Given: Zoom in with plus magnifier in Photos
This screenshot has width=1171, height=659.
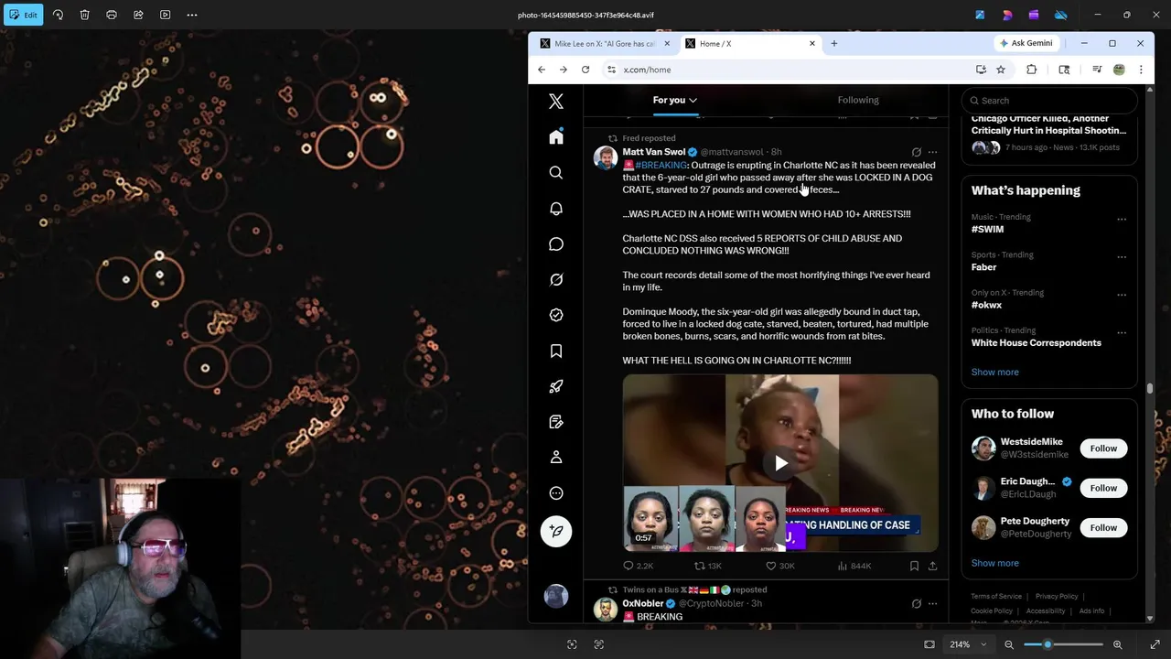Looking at the screenshot, I should (x=1117, y=644).
